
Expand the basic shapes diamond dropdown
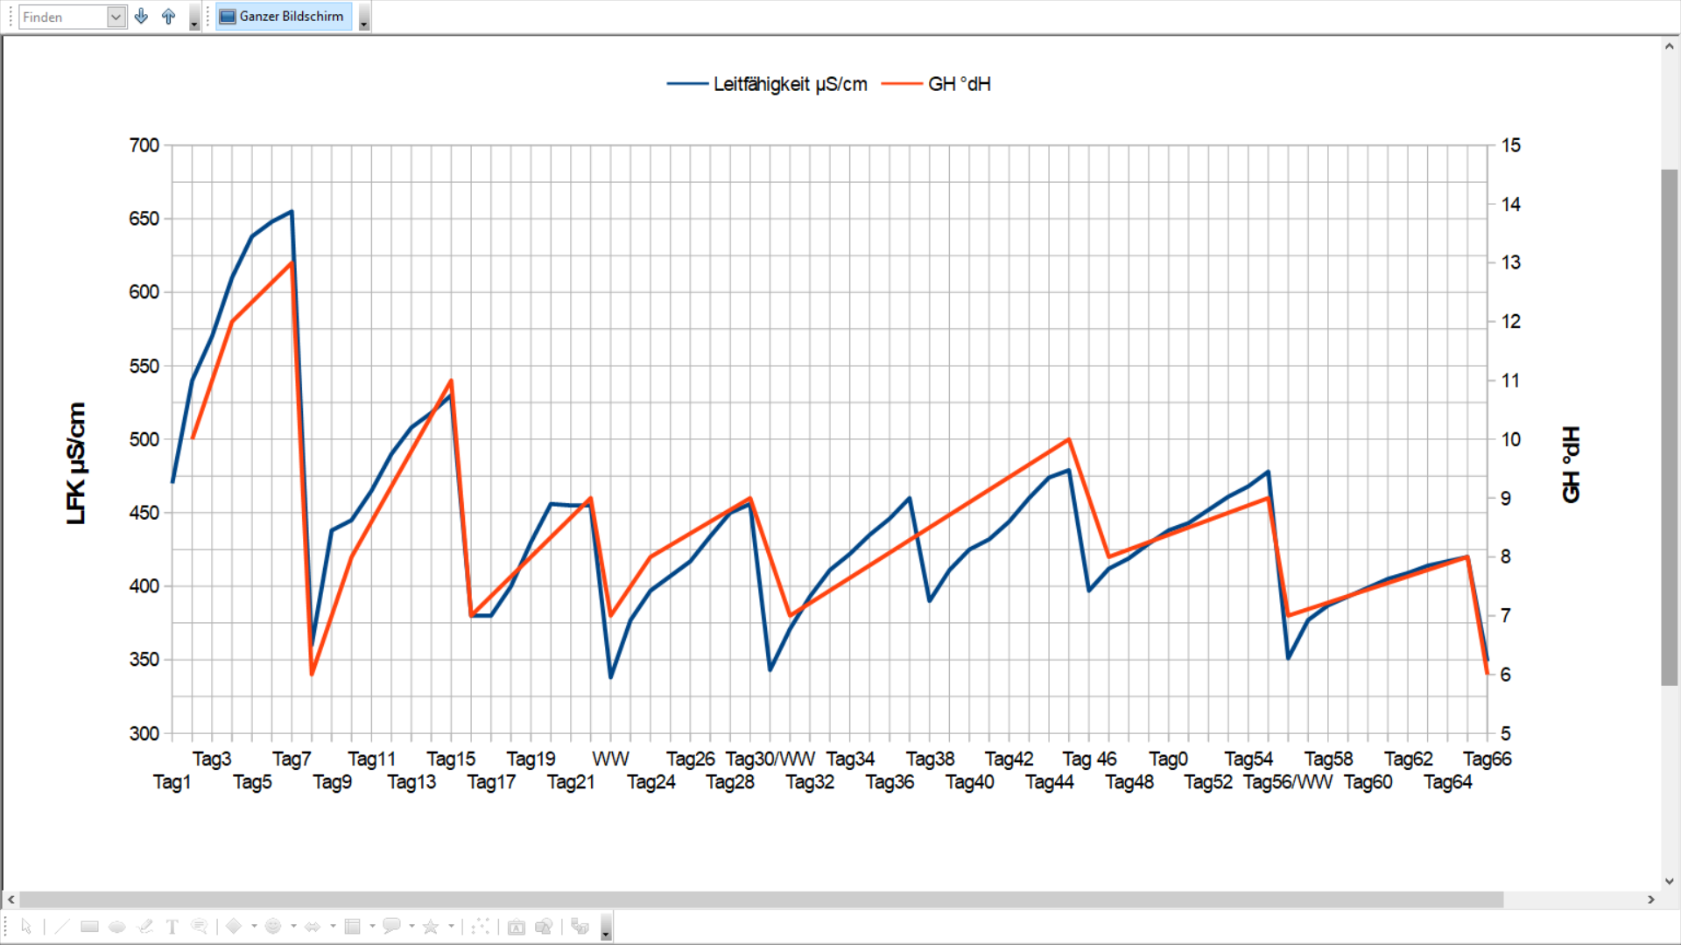click(x=254, y=927)
